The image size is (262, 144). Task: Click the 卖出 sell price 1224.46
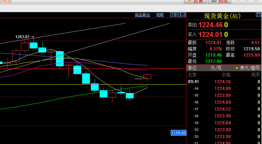click(x=210, y=25)
